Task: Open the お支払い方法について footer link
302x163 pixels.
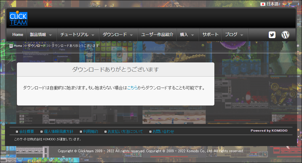Action: (x=125, y=132)
